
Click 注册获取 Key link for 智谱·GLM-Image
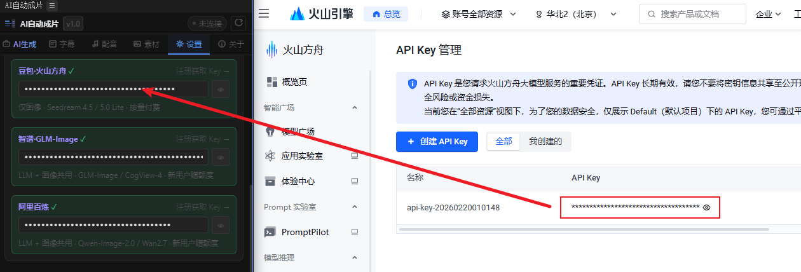[x=203, y=139]
